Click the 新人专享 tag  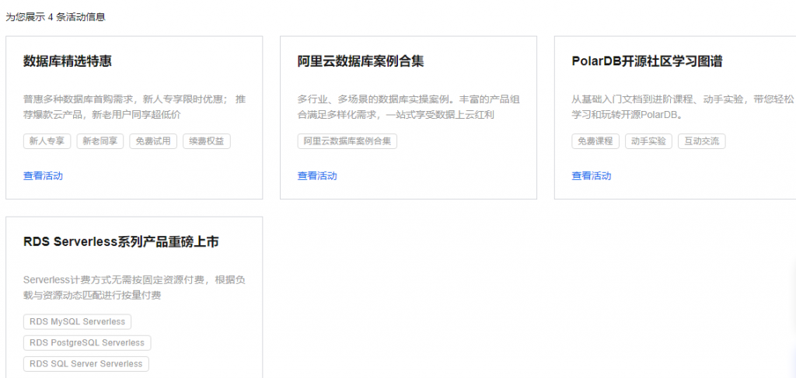pyautogui.click(x=47, y=141)
